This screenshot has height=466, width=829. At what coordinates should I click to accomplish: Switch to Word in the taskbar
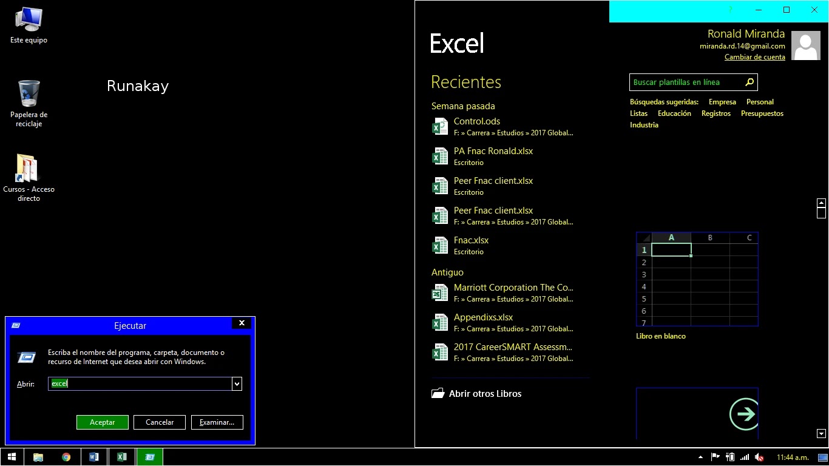(x=94, y=457)
